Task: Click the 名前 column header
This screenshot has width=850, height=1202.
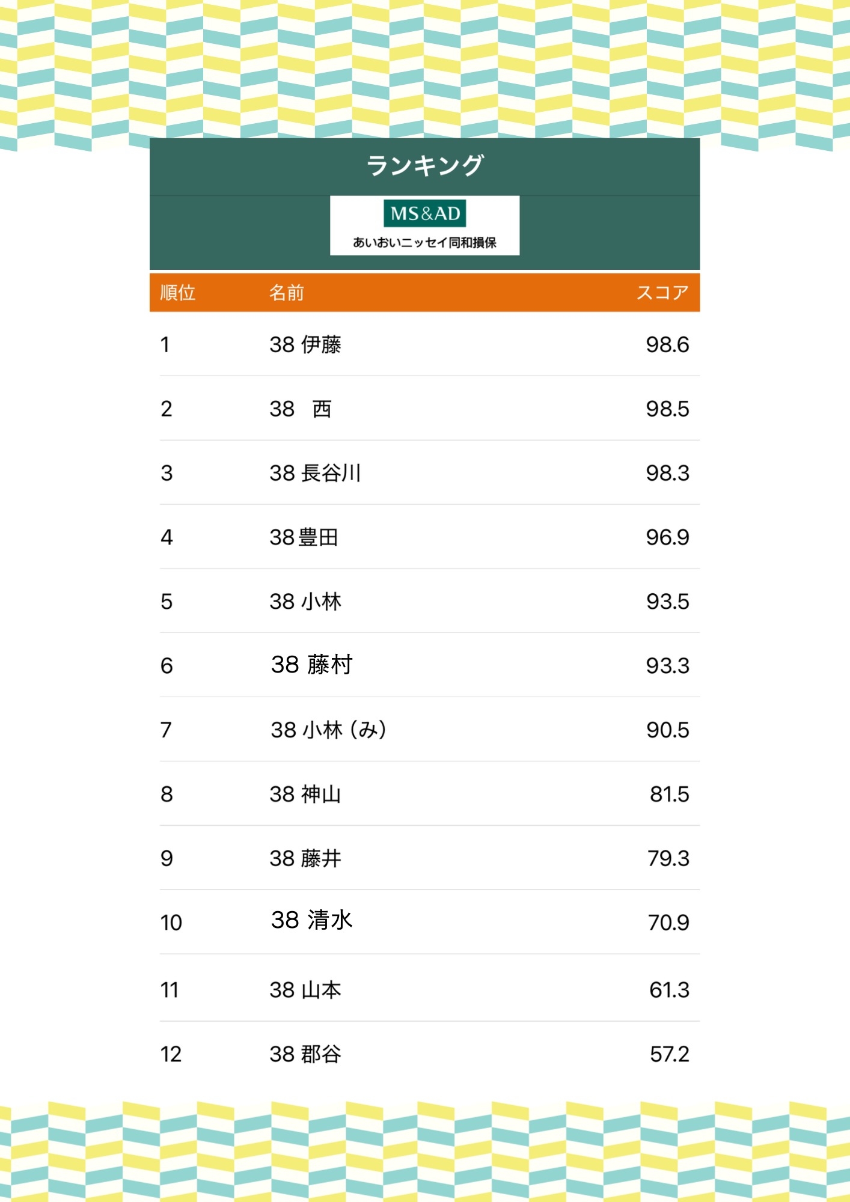Action: 287,293
